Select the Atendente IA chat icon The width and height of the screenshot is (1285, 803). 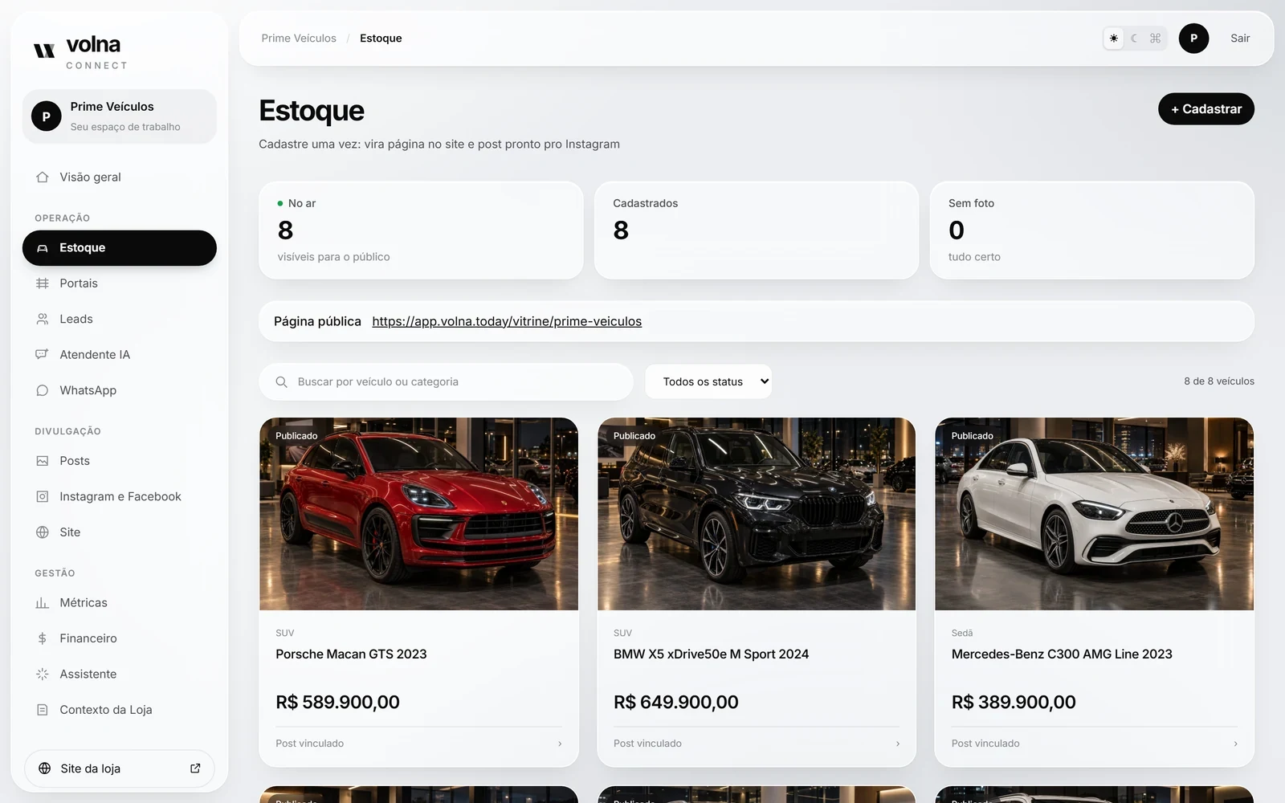(x=43, y=354)
